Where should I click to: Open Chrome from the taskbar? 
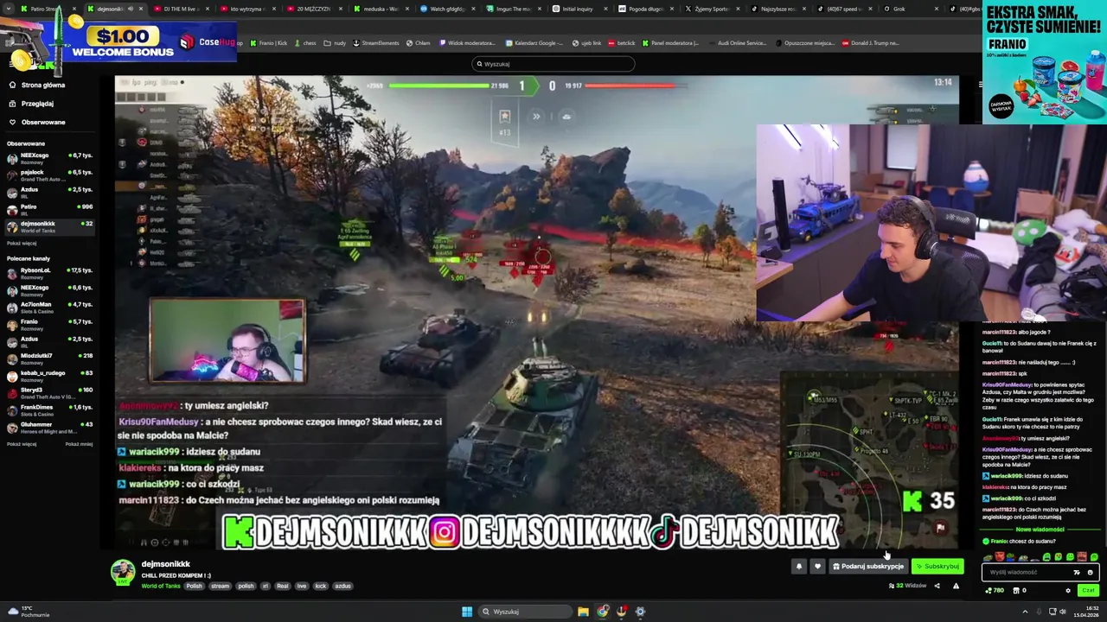(x=602, y=612)
